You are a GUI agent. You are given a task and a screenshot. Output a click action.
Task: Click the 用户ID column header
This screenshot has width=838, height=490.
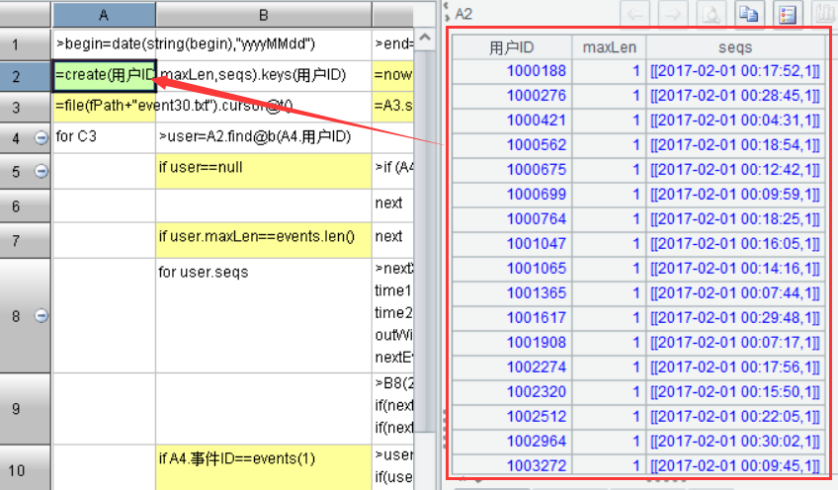tap(511, 46)
